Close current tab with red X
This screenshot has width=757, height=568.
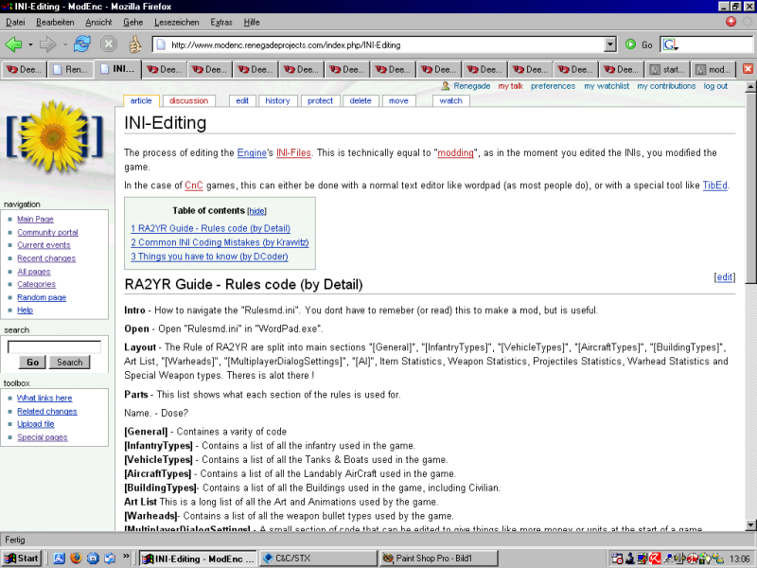[748, 69]
